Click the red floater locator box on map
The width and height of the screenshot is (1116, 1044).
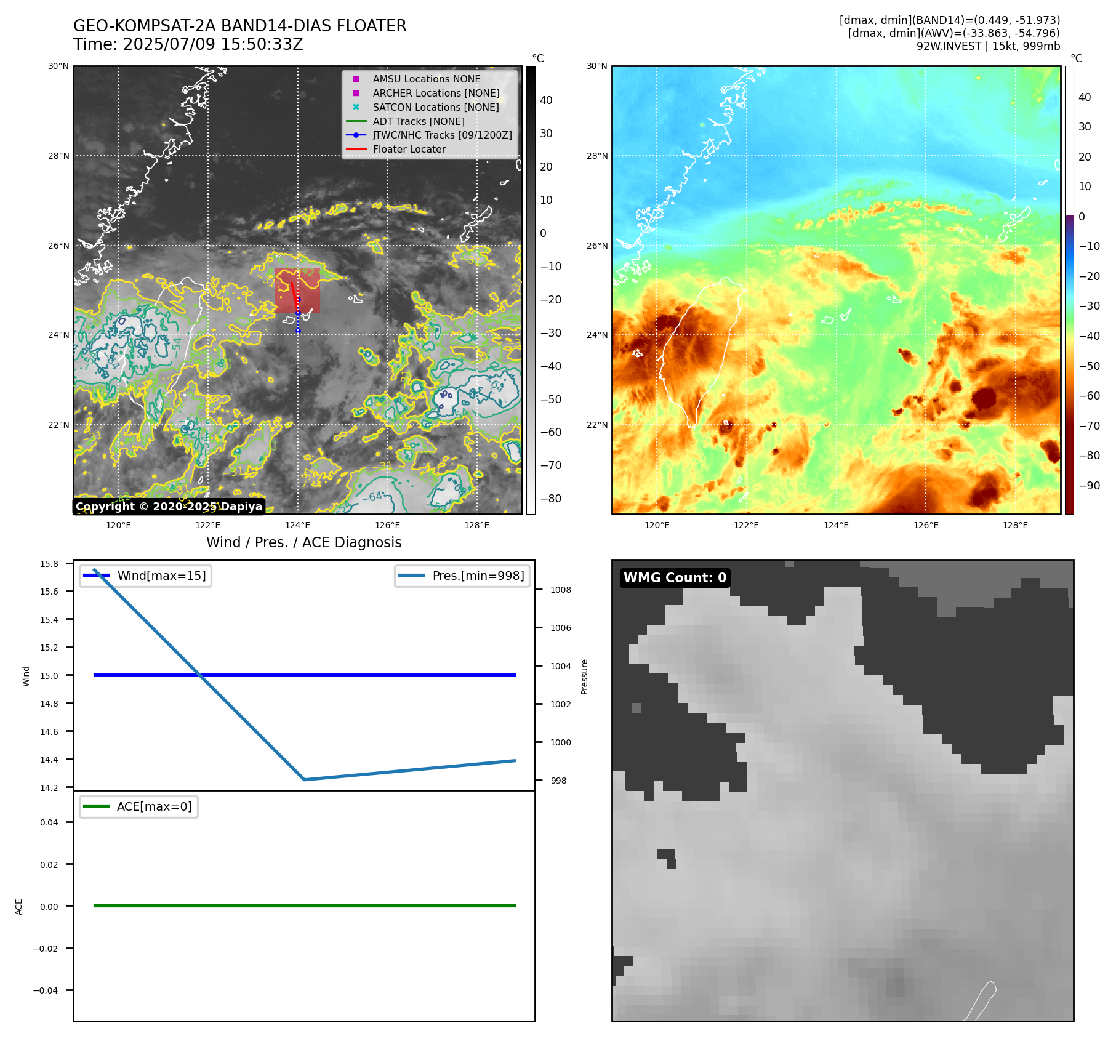pyautogui.click(x=297, y=290)
